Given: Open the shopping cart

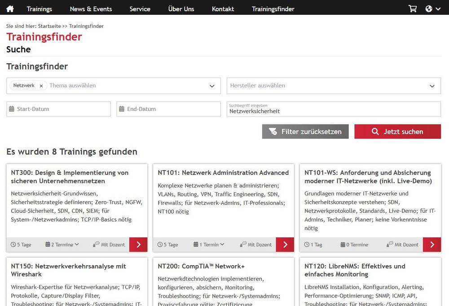Looking at the screenshot, I should pos(412,9).
